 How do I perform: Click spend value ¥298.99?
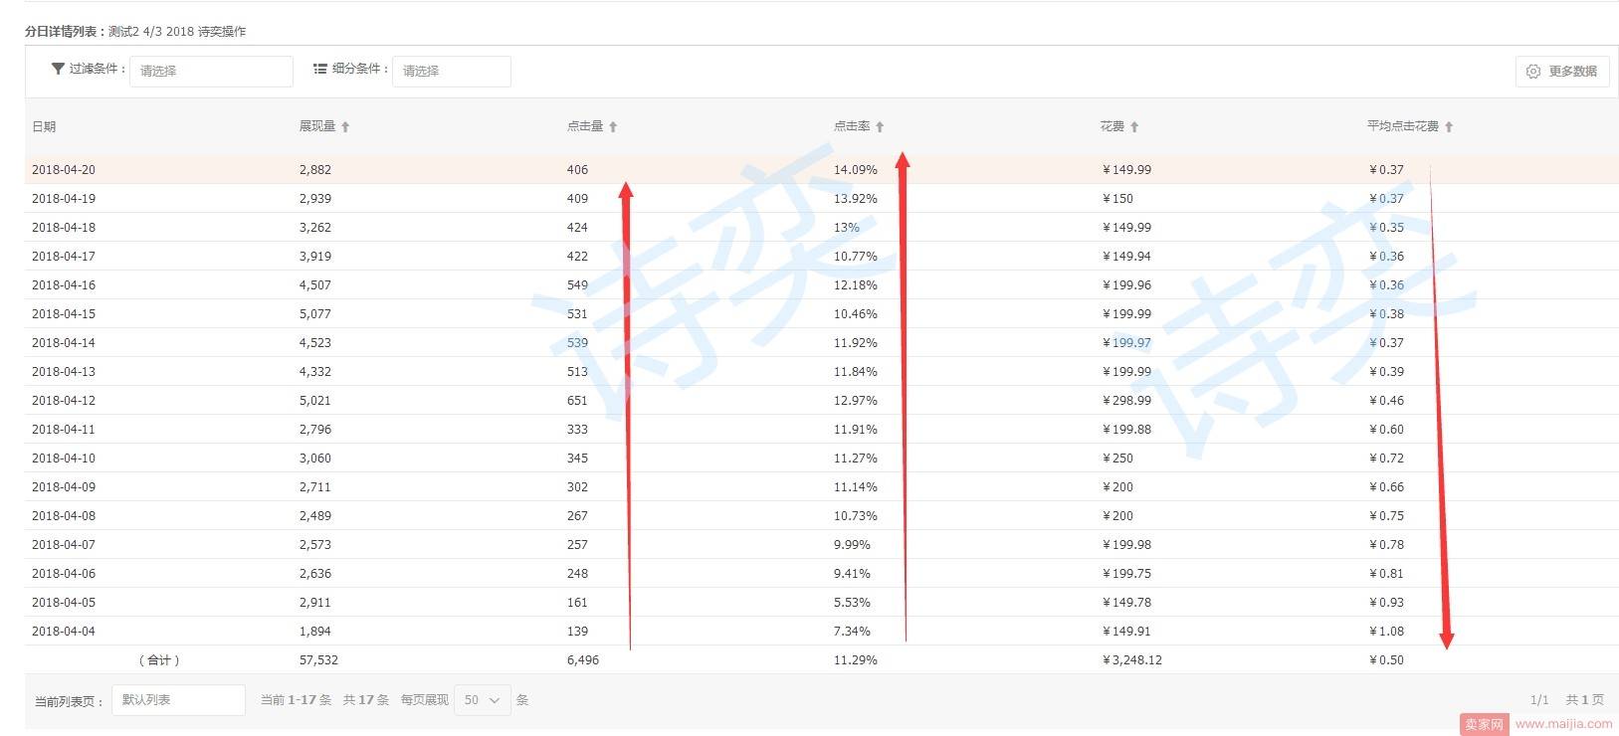click(1126, 401)
